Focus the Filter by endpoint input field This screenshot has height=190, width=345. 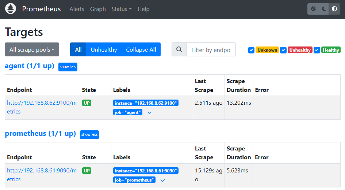pyautogui.click(x=211, y=50)
